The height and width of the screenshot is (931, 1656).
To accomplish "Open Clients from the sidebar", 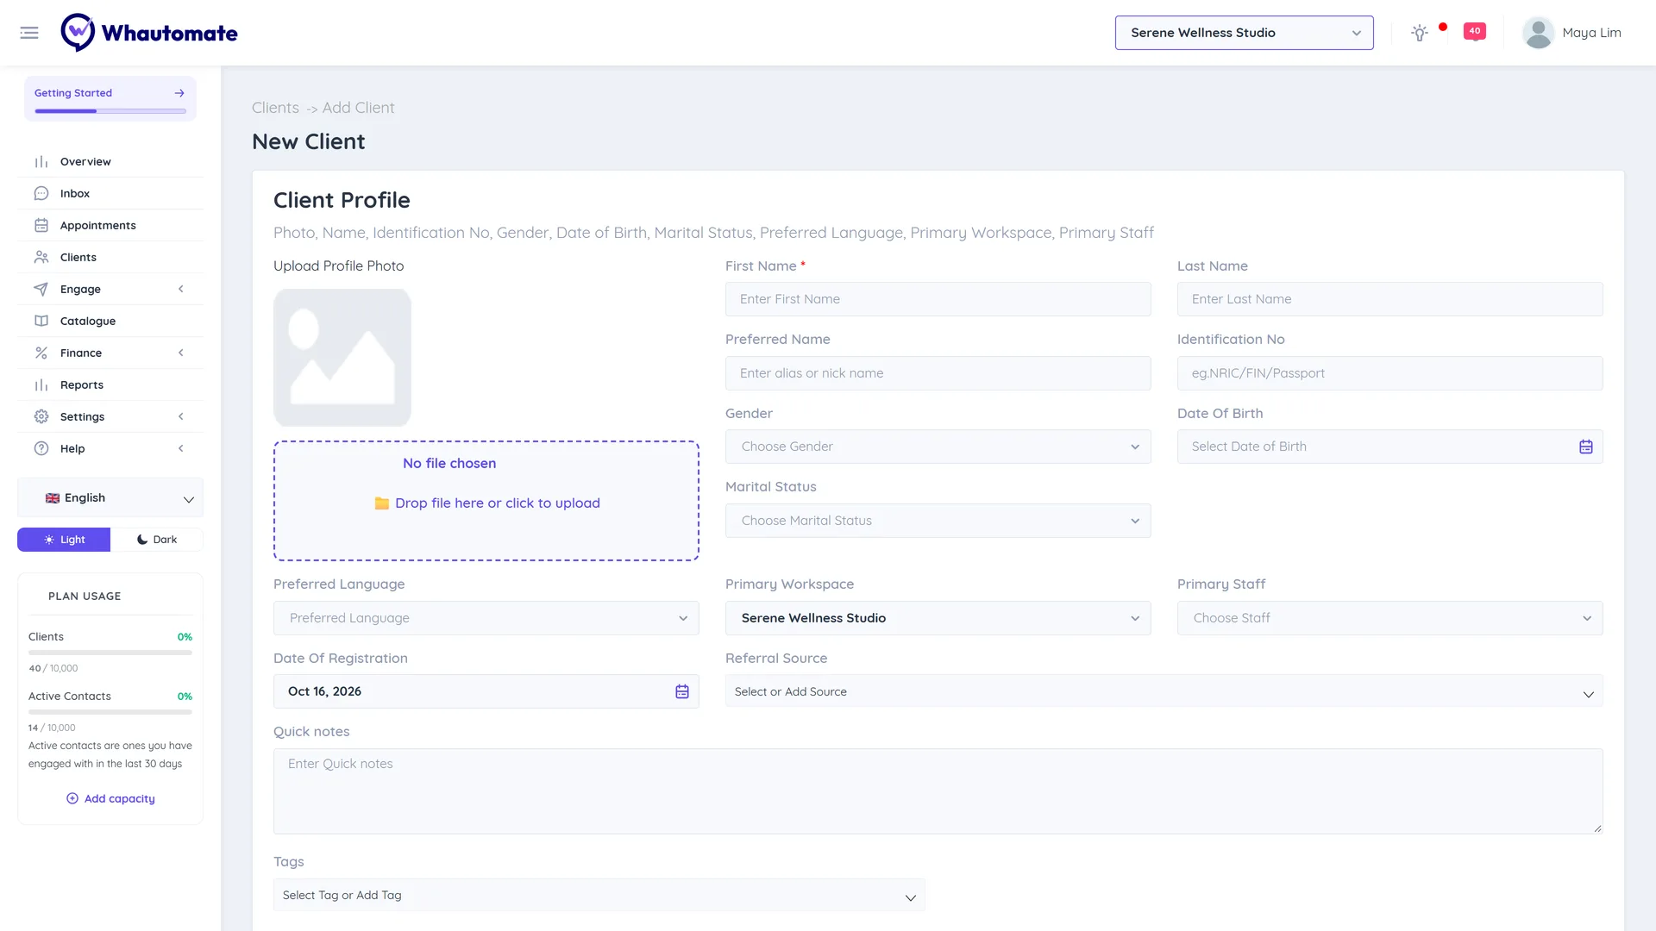I will (110, 258).
